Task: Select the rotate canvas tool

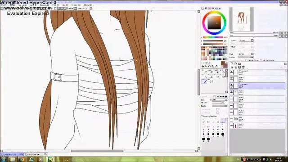Action: coord(209,66)
